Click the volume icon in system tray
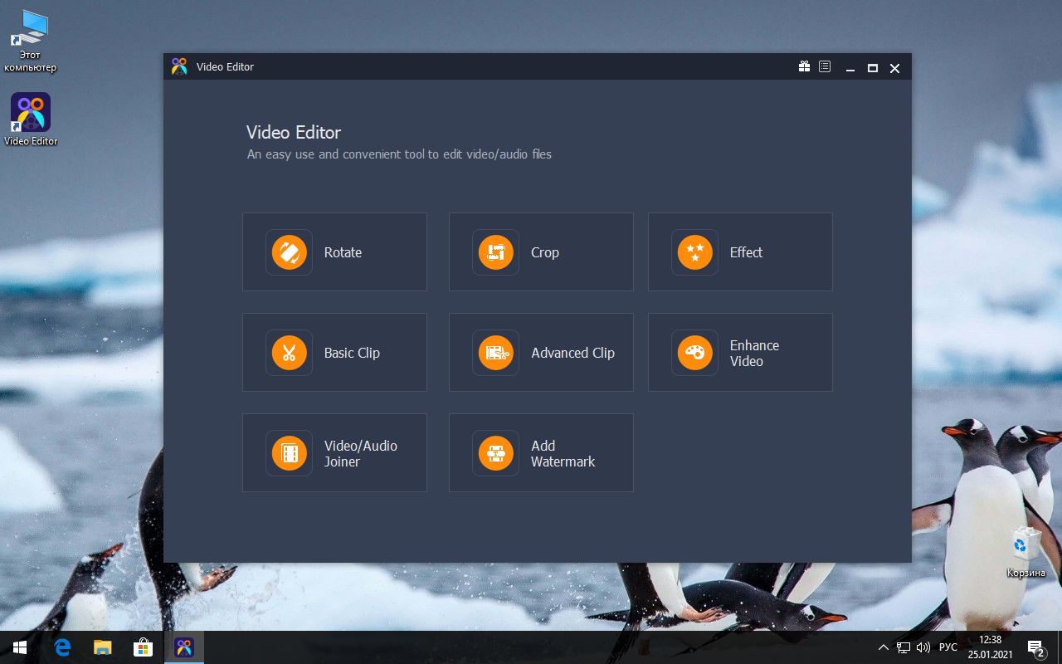 click(x=923, y=647)
